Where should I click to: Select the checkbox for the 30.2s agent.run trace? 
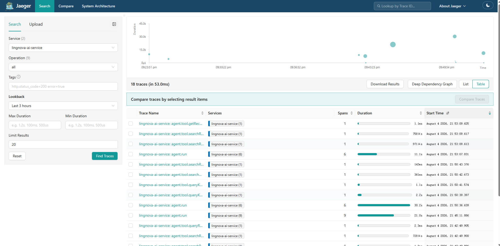(131, 205)
